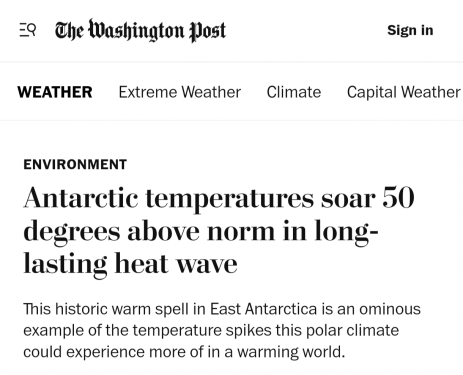Click the words heat wave in the headline
The height and width of the screenshot is (375, 463).
pos(176,263)
